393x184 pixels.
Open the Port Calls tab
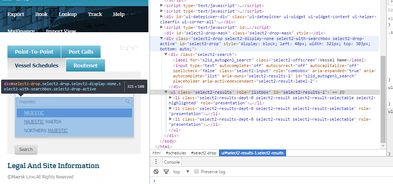point(81,52)
